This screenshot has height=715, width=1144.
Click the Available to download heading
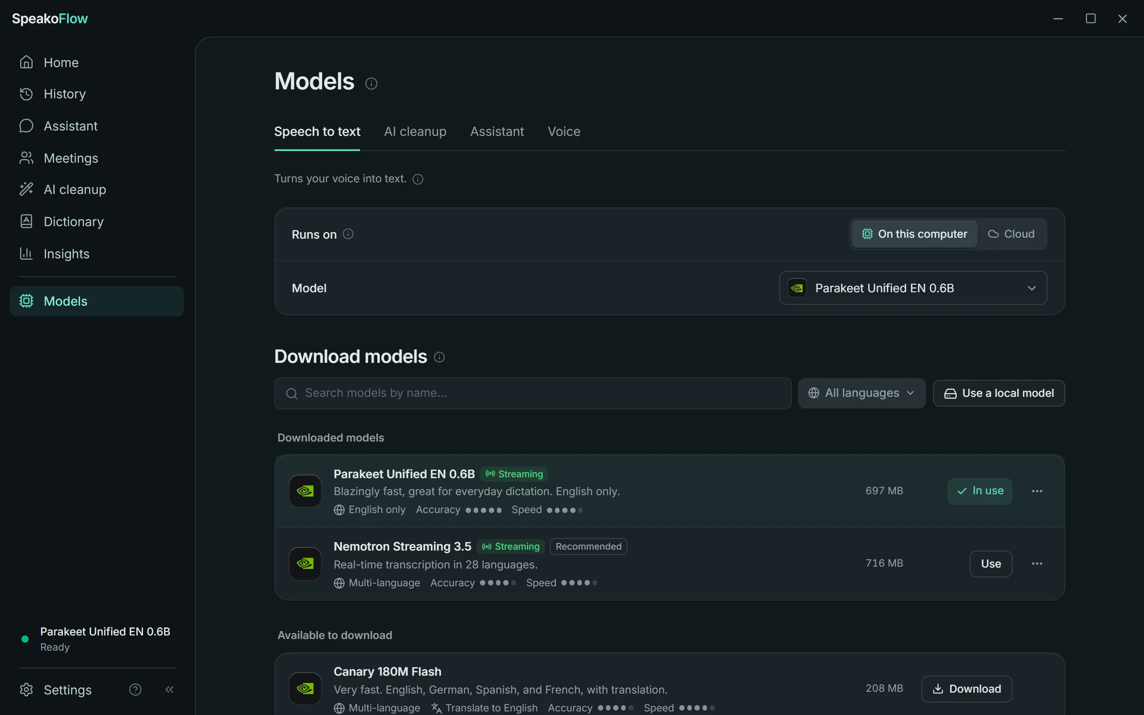[335, 635]
